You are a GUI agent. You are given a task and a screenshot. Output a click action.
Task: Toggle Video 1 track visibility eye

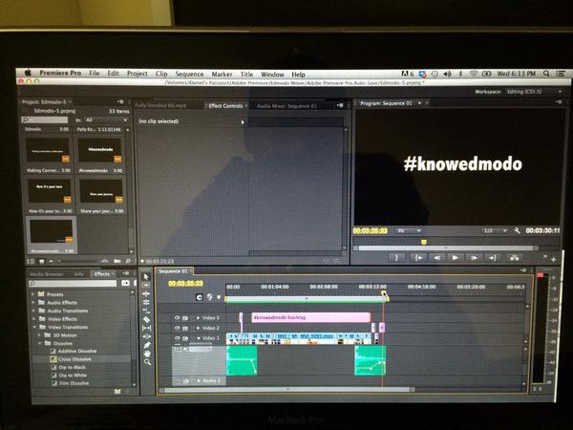point(178,338)
